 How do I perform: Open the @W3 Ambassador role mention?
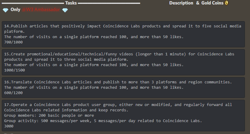pyautogui.click(x=41, y=10)
